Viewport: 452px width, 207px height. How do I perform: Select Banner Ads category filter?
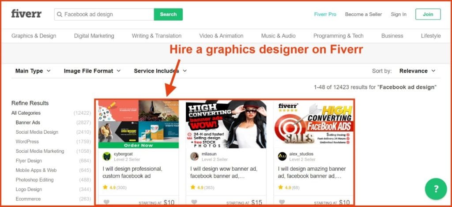[28, 123]
